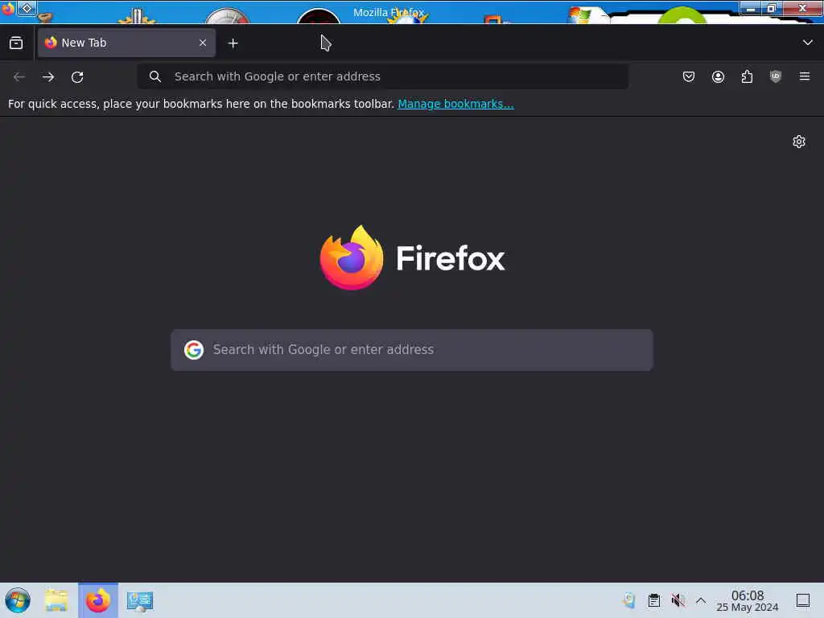Open the Extensions puzzle icon
This screenshot has height=618, width=824.
pos(747,76)
